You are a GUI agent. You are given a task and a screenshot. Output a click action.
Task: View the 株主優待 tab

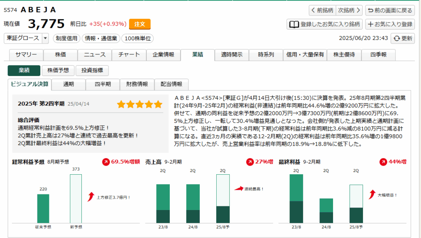pos(344,55)
